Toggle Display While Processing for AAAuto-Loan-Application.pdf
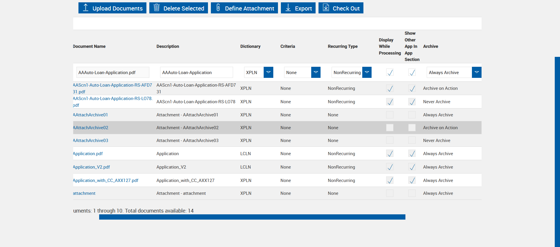This screenshot has width=560, height=247. (390, 72)
